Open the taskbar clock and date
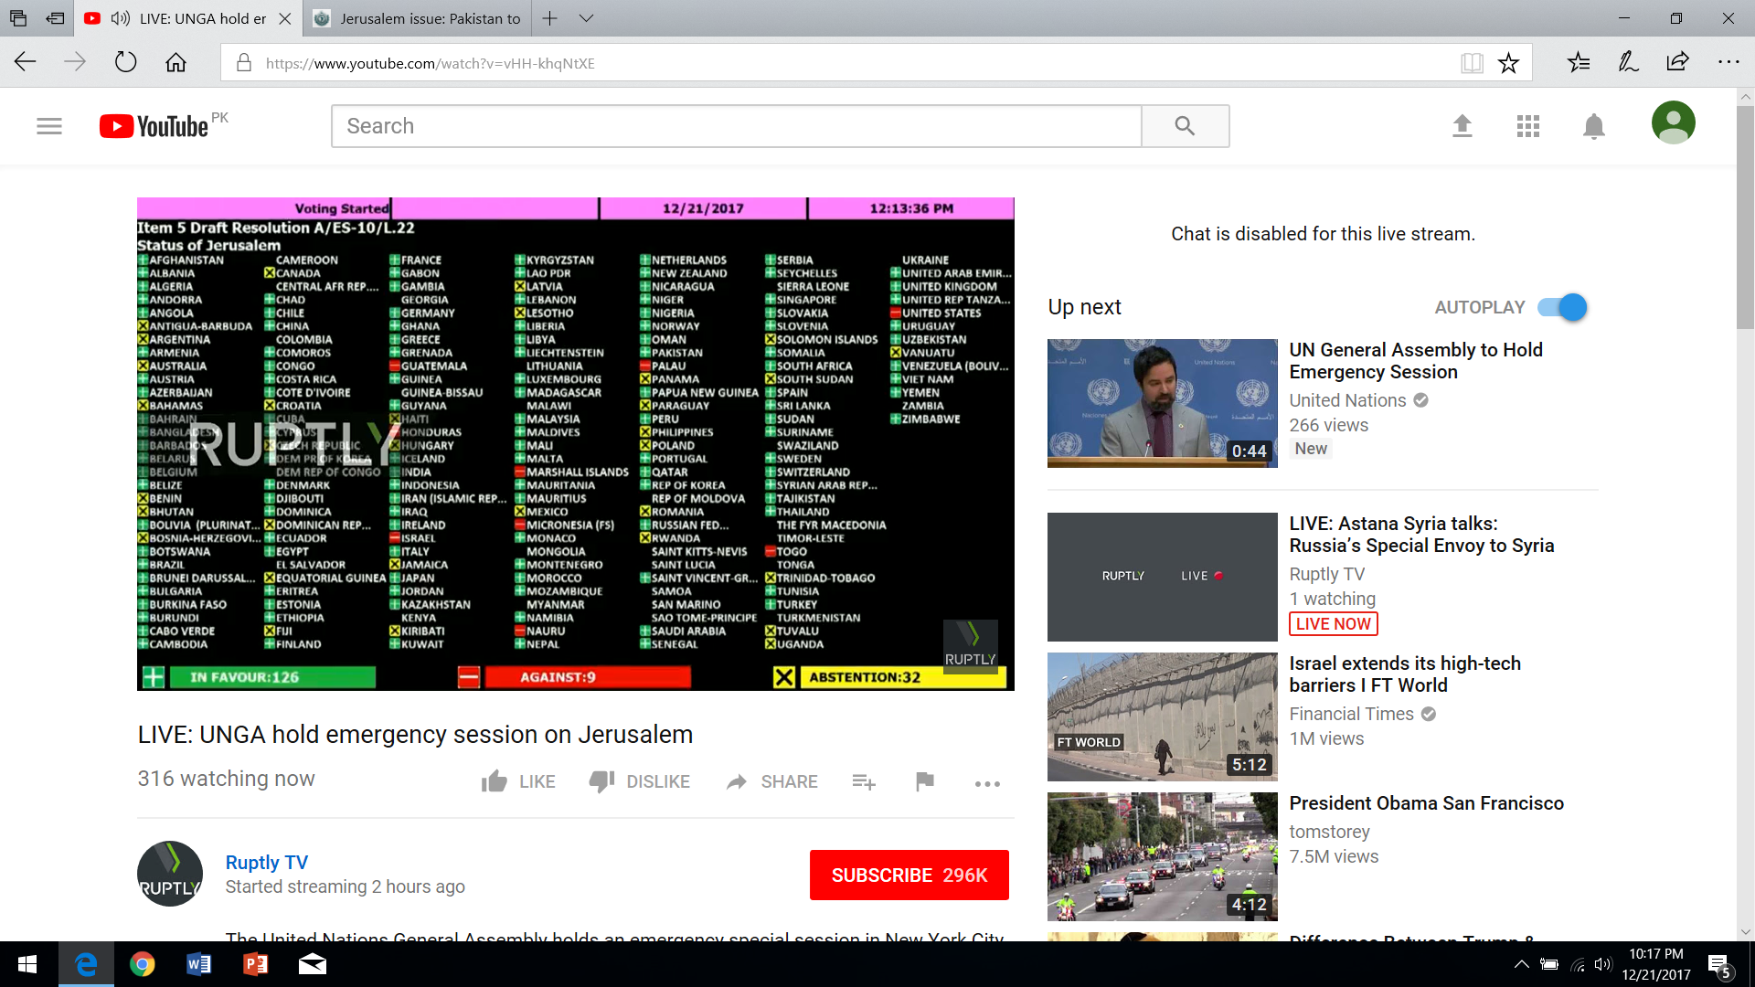Image resolution: width=1755 pixels, height=987 pixels. click(x=1656, y=964)
